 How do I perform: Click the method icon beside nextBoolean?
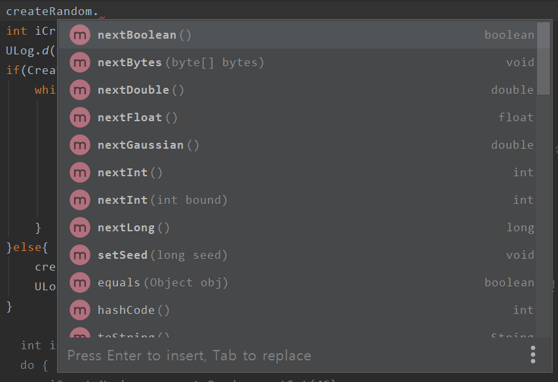[x=80, y=35]
